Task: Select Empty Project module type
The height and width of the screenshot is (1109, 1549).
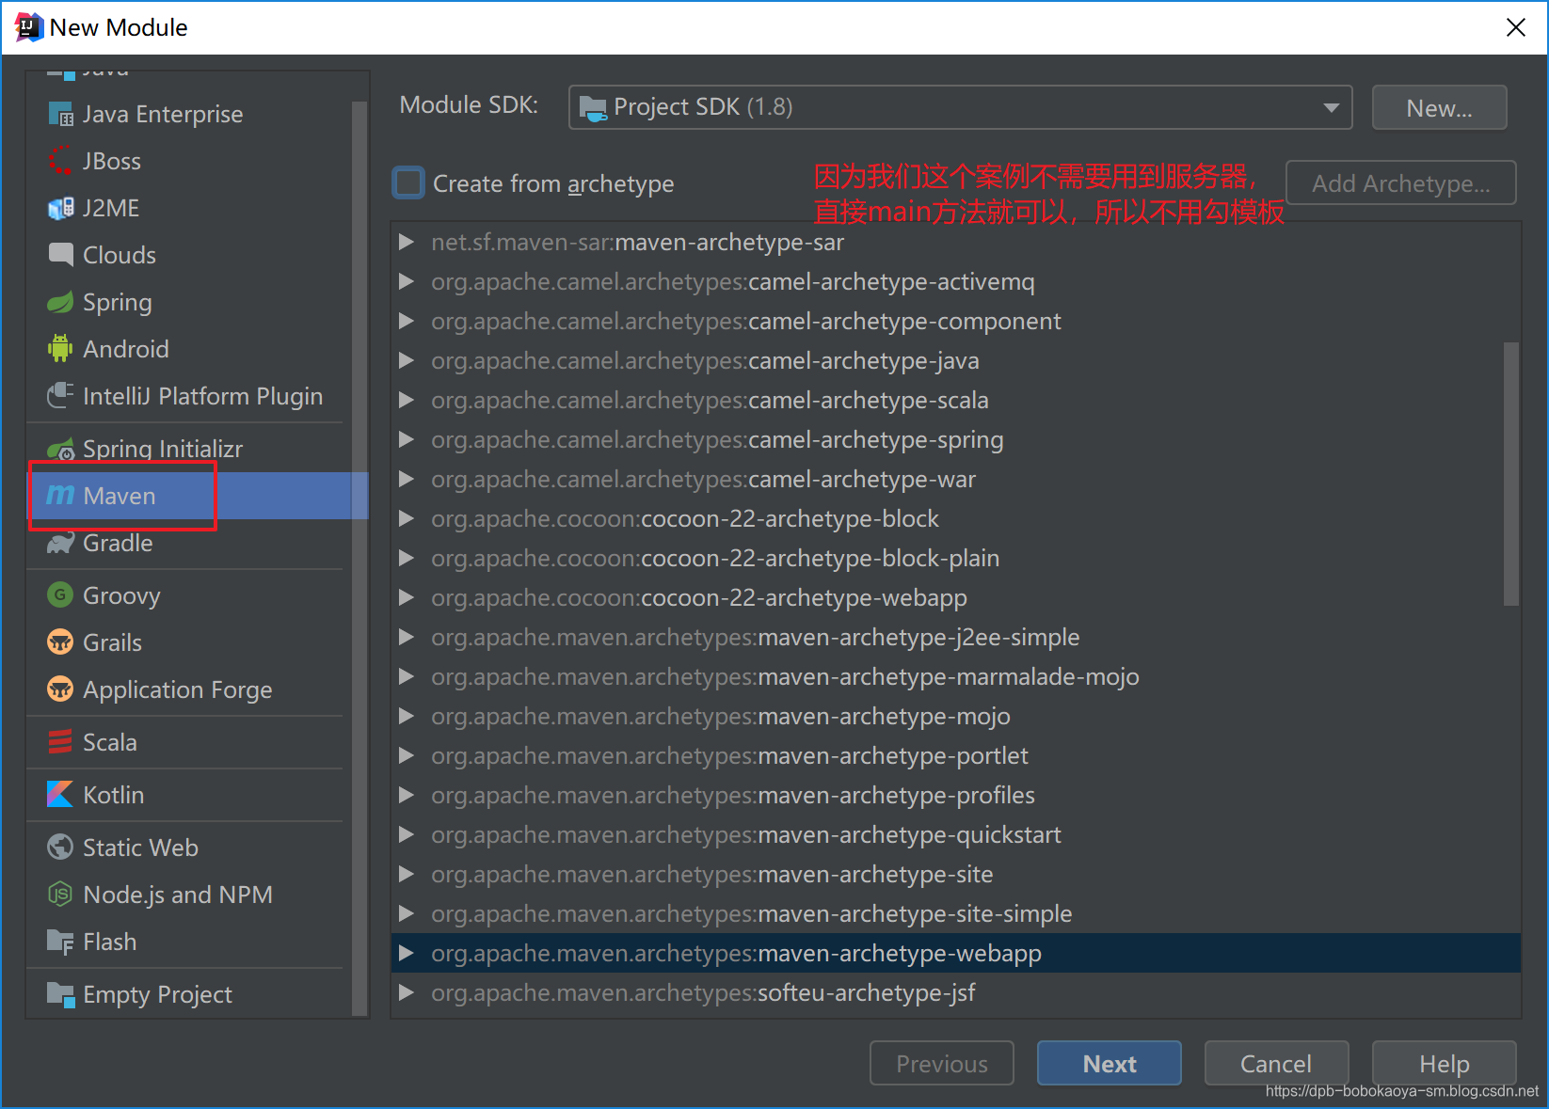Action: click(190, 994)
